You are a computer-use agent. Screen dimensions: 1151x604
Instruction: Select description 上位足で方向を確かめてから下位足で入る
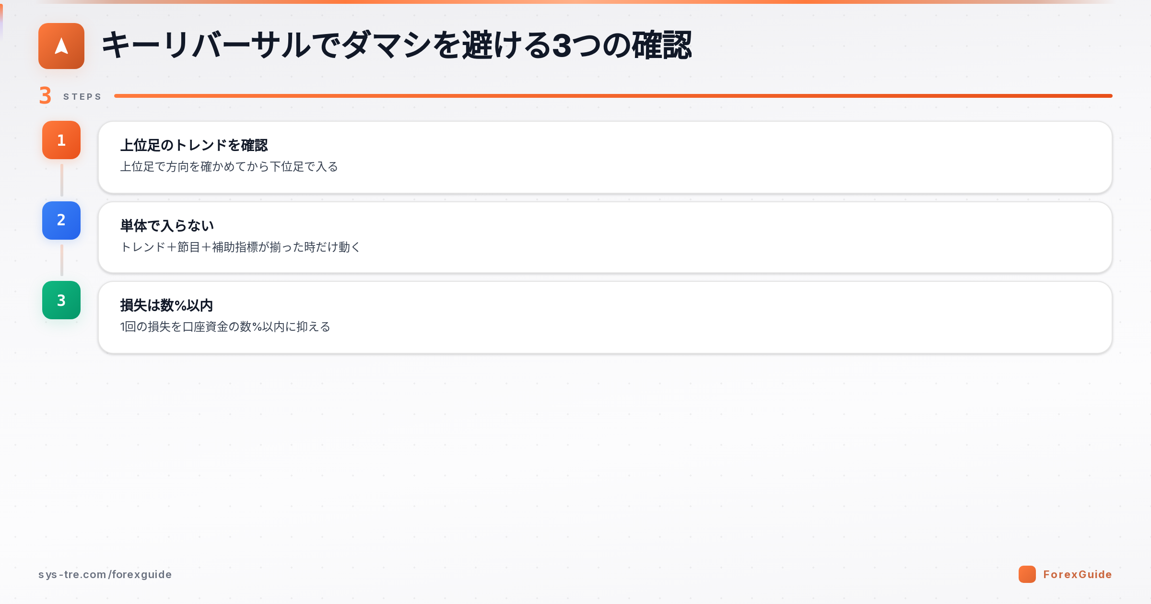click(x=229, y=167)
